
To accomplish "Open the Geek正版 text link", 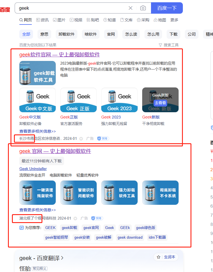I will (x=69, y=117).
